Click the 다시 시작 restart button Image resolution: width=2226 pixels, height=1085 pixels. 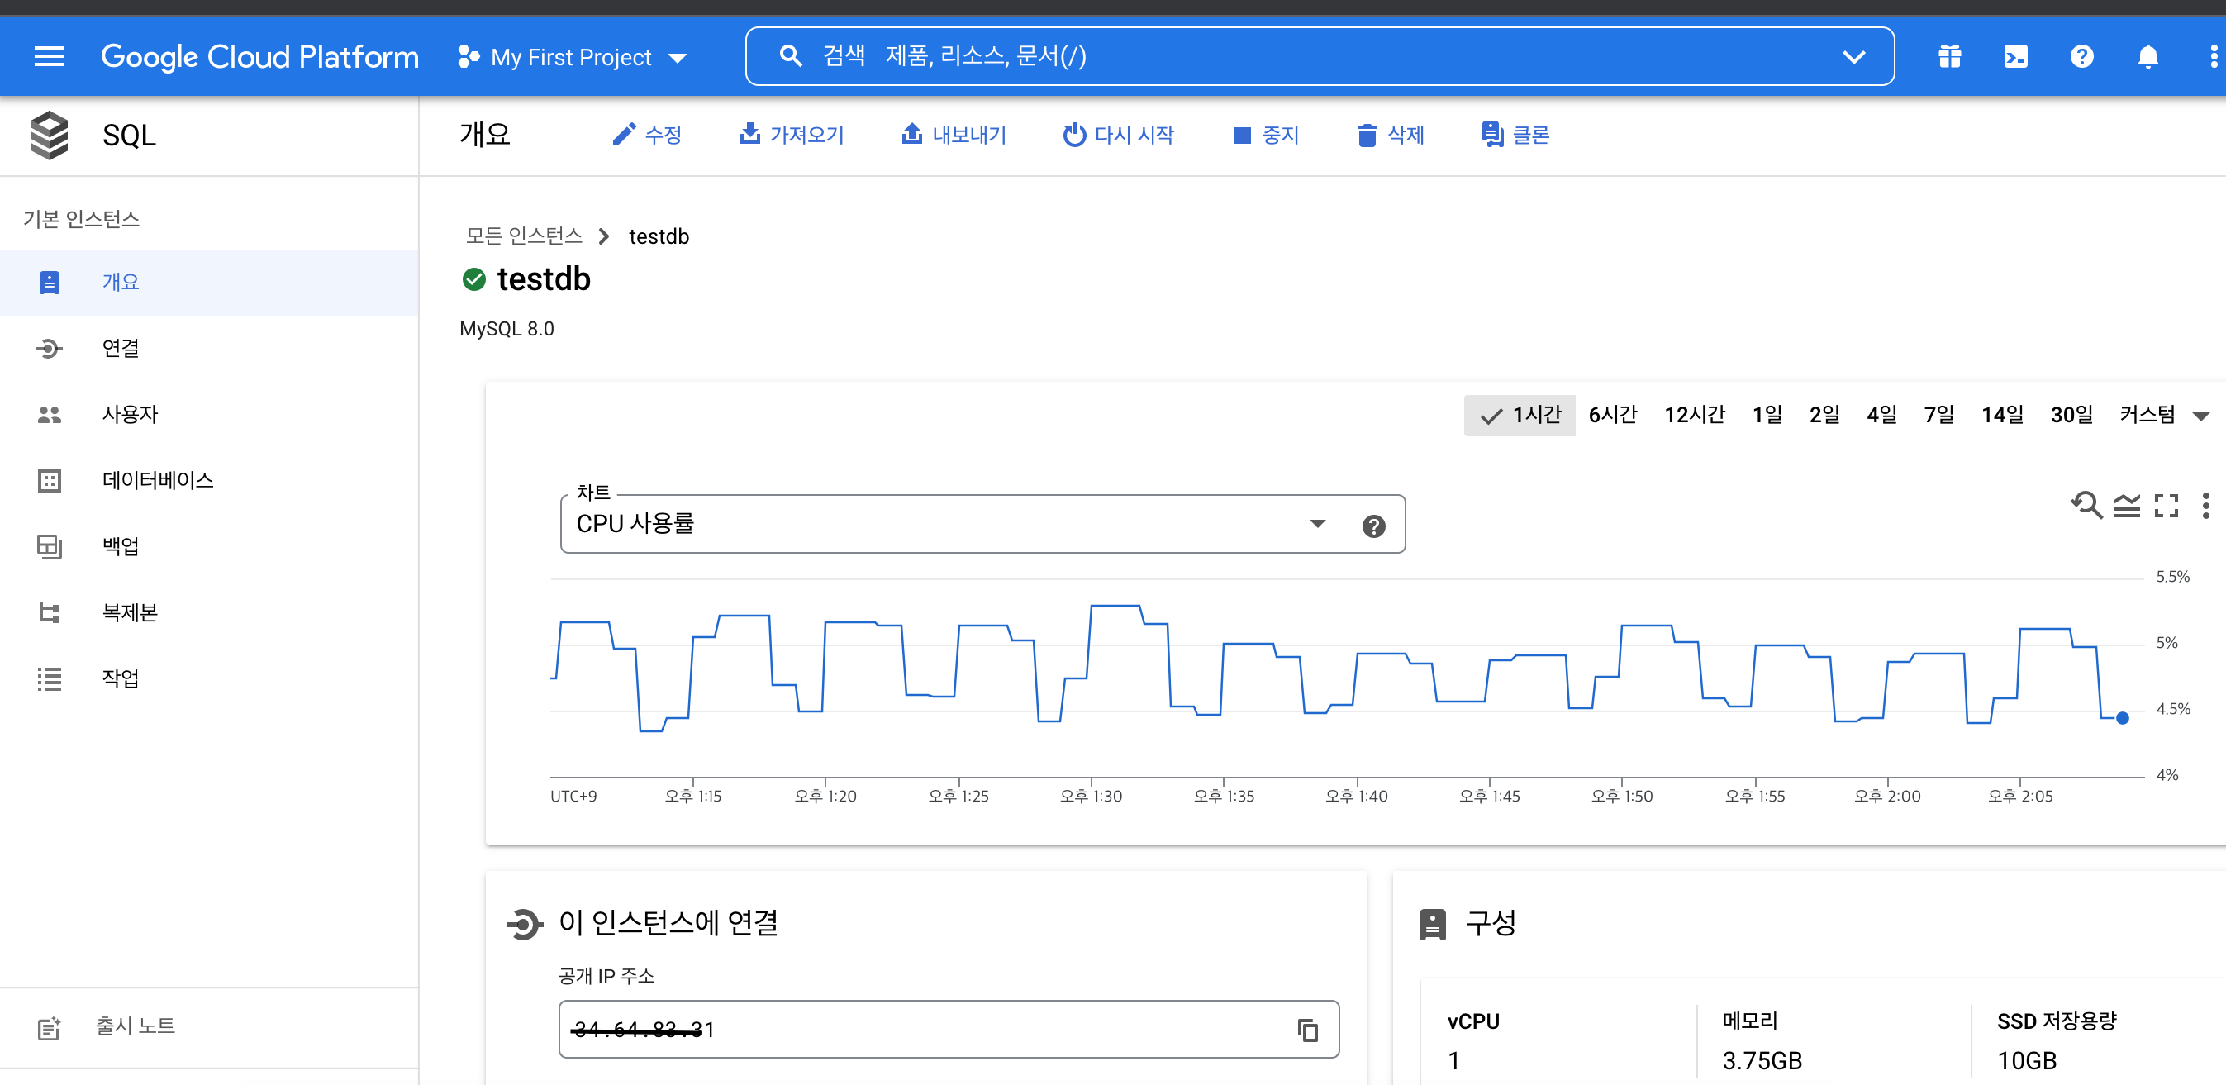(1118, 135)
